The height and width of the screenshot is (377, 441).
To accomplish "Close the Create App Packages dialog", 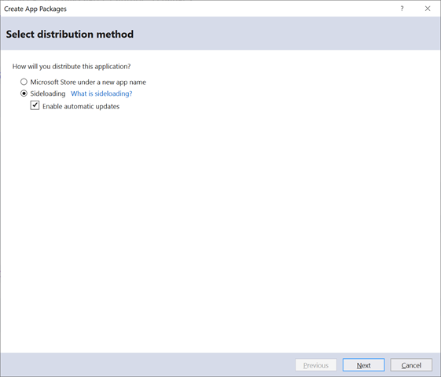I will coord(428,9).
